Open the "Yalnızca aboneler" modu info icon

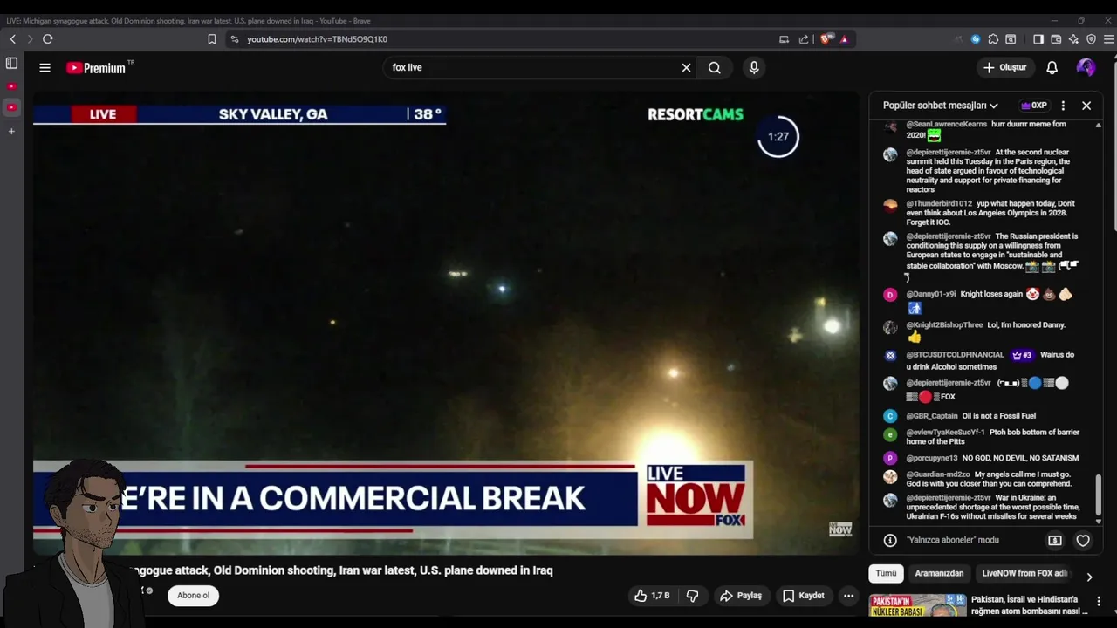pos(890,540)
